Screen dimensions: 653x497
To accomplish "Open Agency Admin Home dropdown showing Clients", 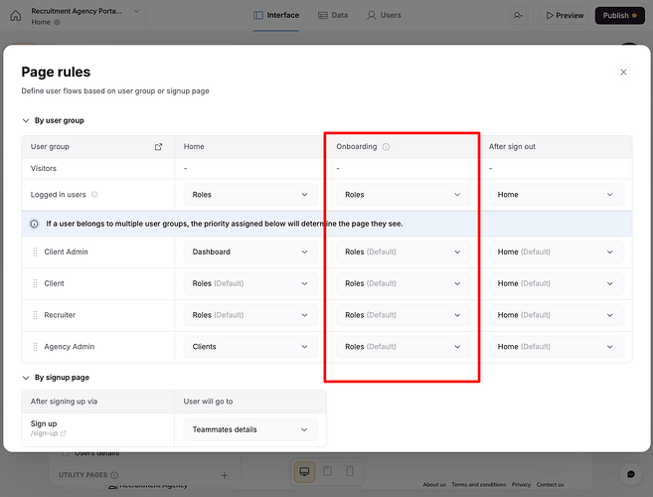I will point(249,347).
